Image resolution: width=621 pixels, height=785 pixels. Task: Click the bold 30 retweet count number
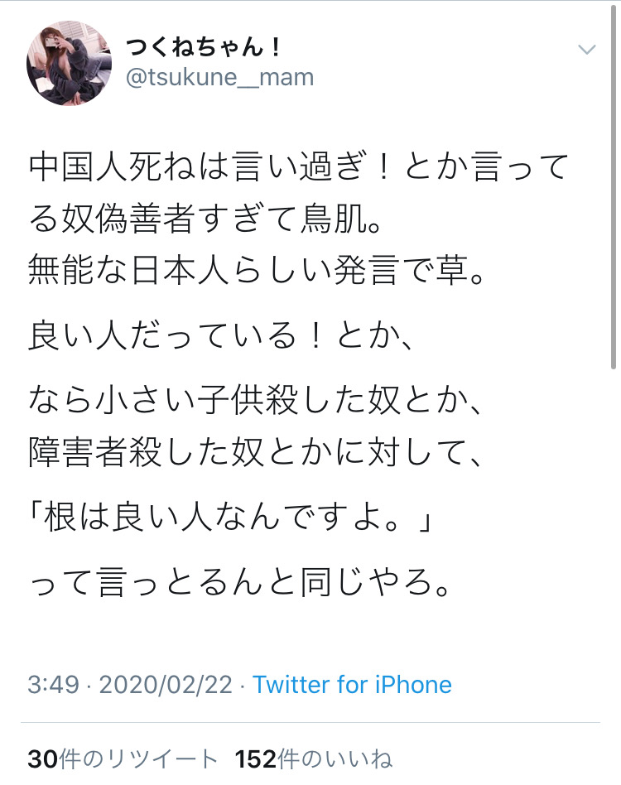pyautogui.click(x=42, y=759)
